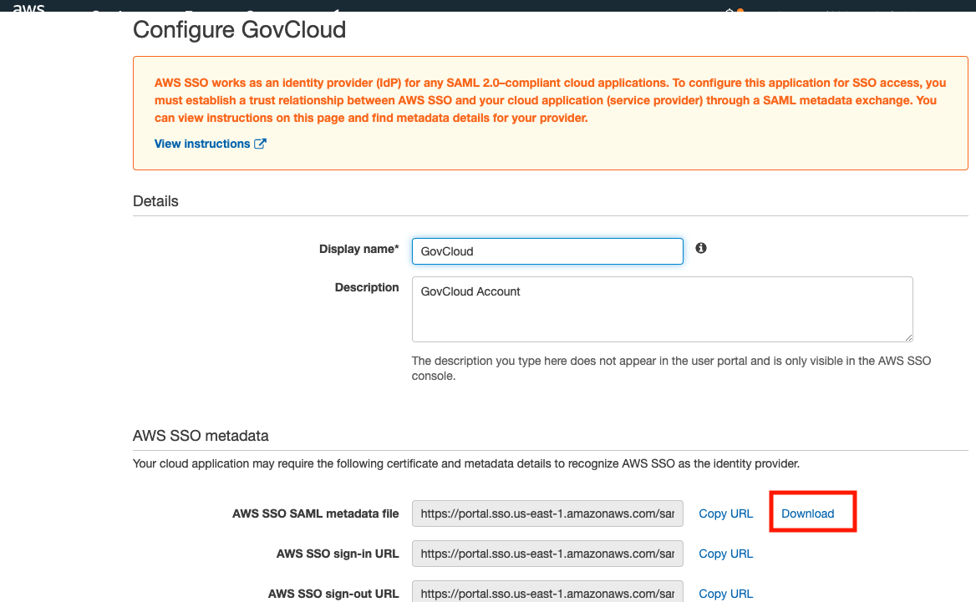Click the Description text area

point(663,309)
